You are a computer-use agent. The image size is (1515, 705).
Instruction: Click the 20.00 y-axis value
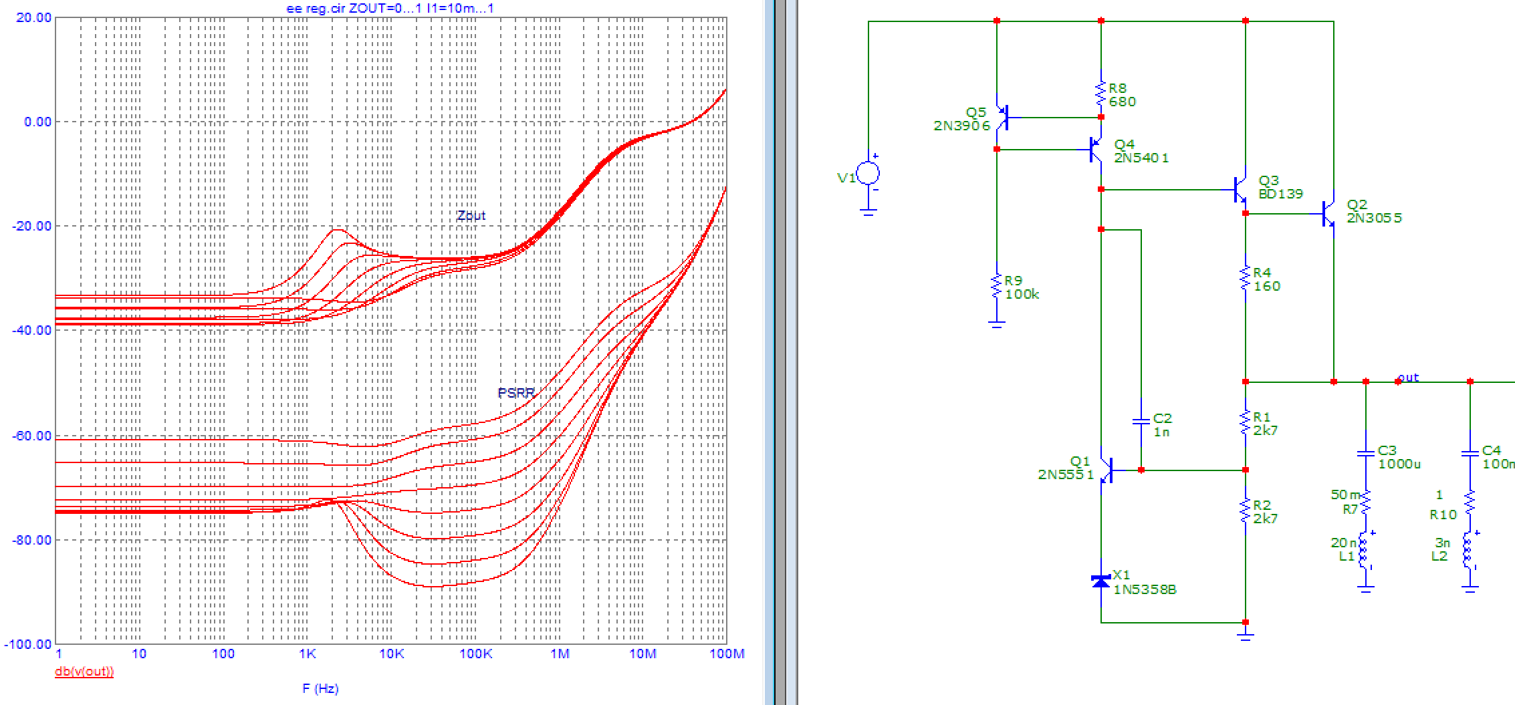(33, 17)
